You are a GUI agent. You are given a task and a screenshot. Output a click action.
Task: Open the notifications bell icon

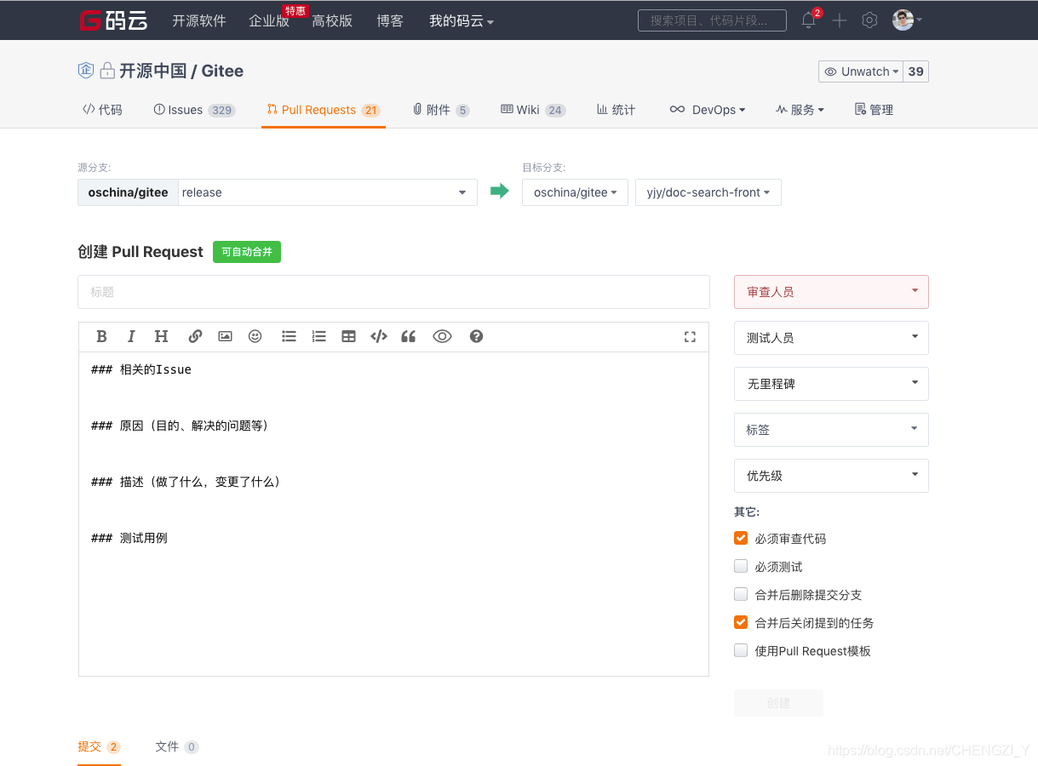(809, 20)
